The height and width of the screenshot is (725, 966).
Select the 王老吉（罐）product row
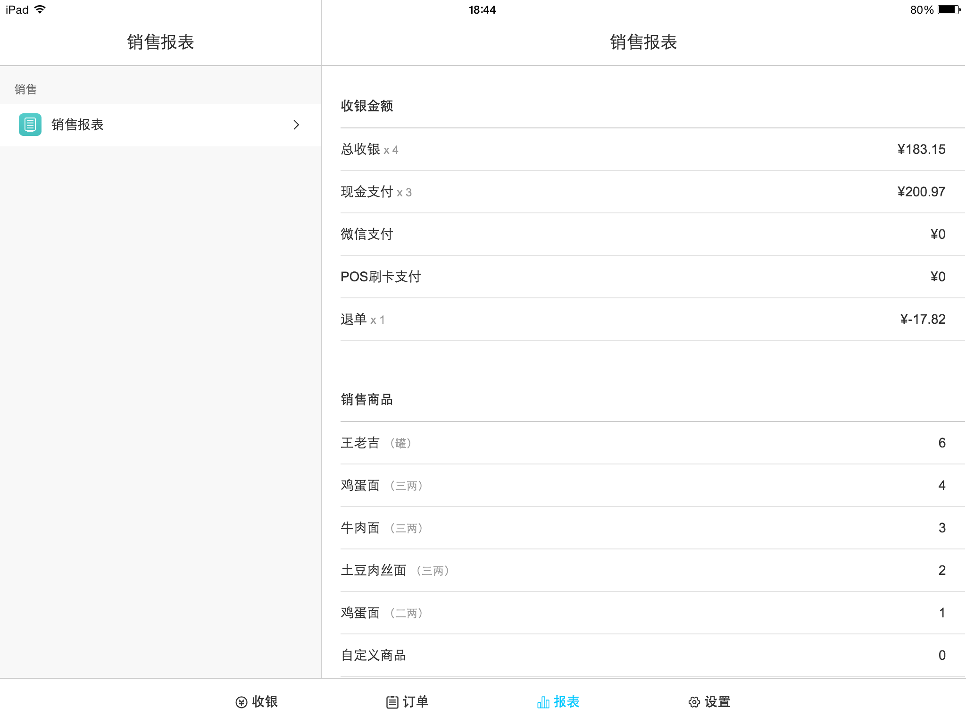click(653, 443)
